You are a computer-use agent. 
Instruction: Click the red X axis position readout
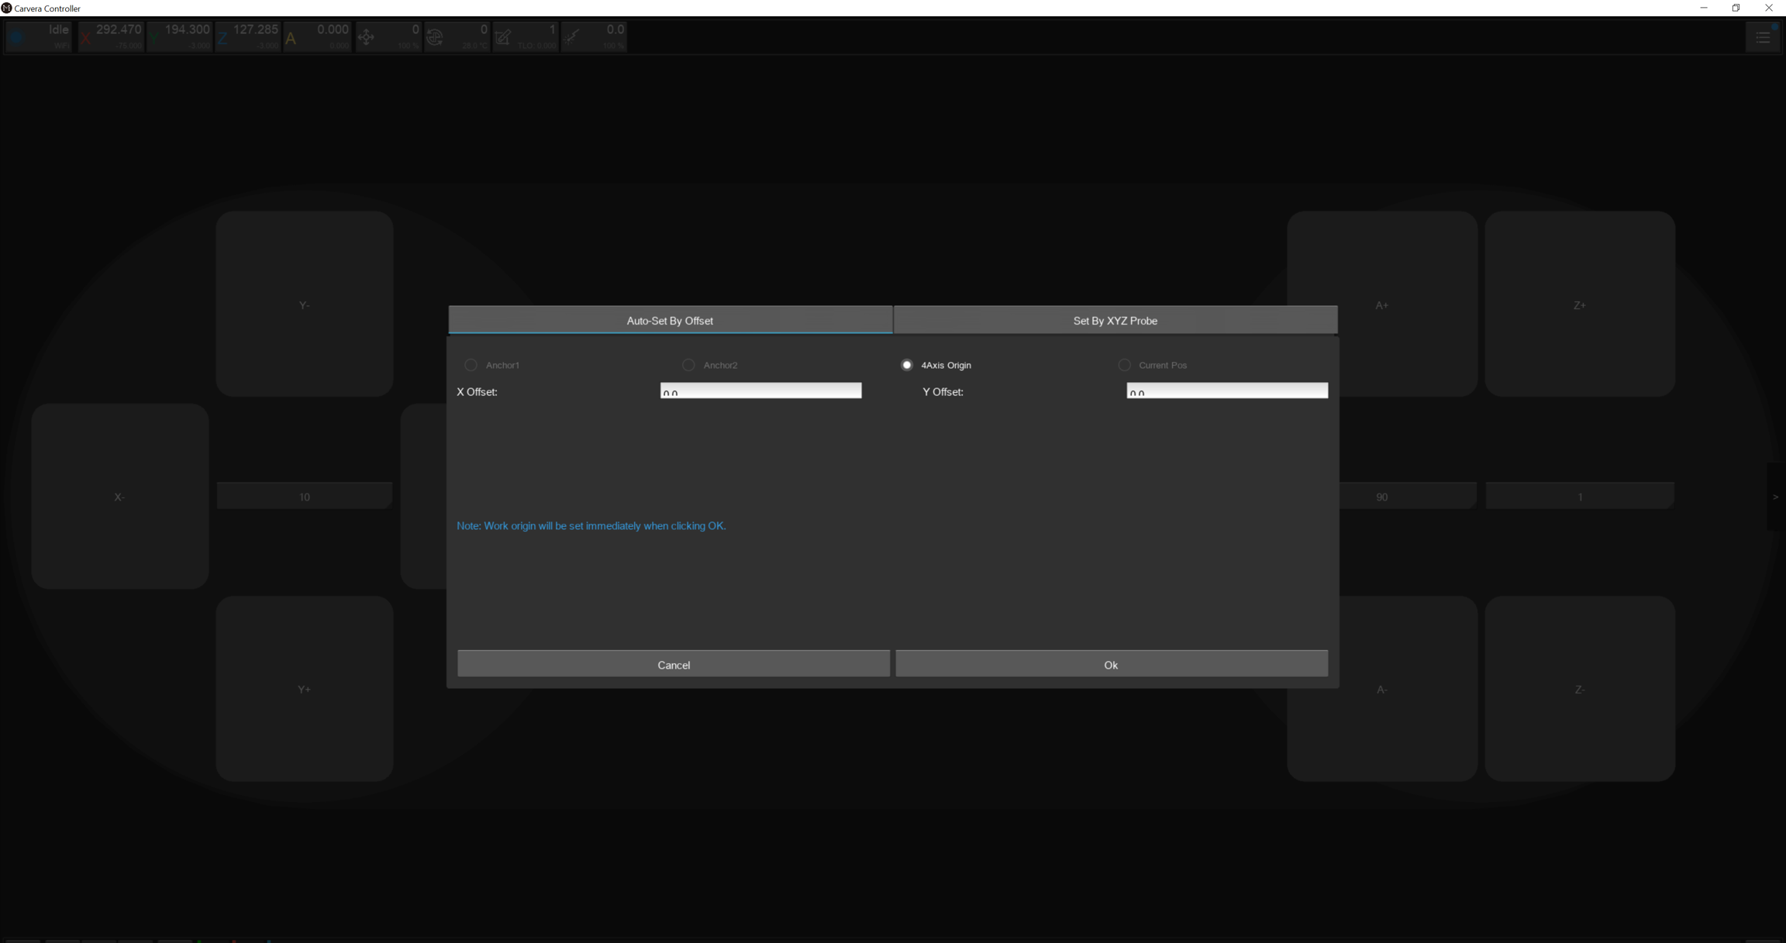pyautogui.click(x=111, y=36)
